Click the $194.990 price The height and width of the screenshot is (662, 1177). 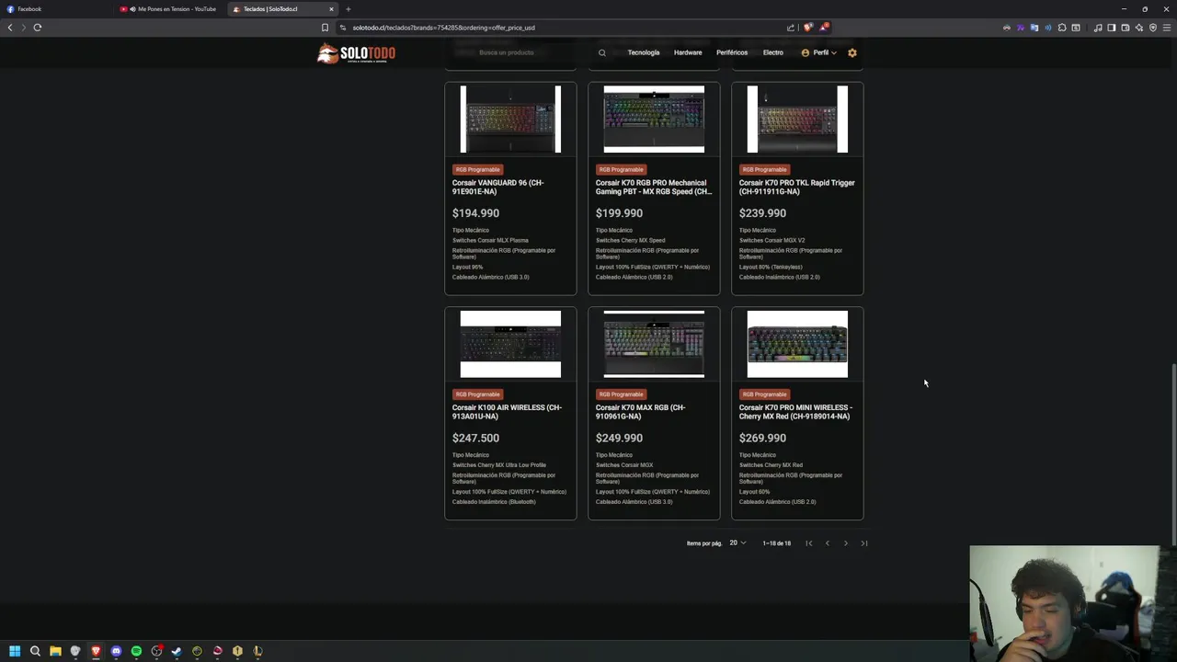click(475, 213)
